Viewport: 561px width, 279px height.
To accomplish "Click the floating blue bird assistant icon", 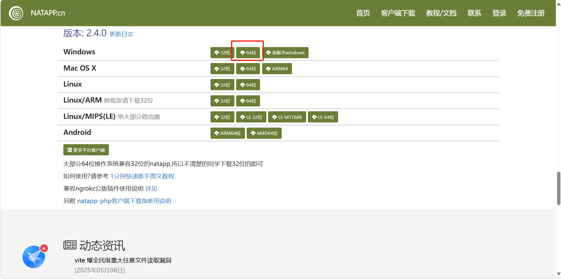I will pos(34,257).
